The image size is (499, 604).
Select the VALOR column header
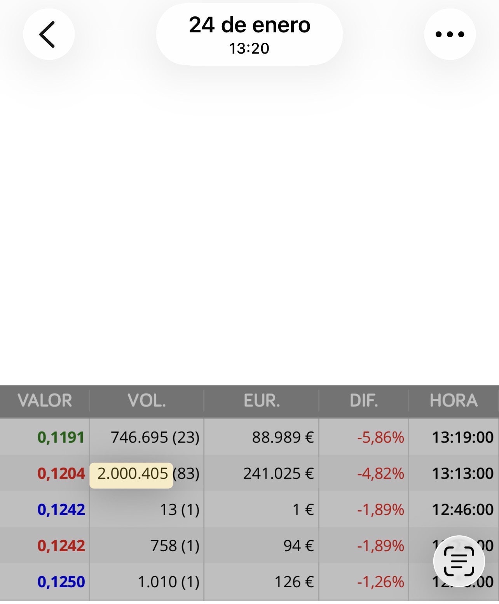(45, 400)
